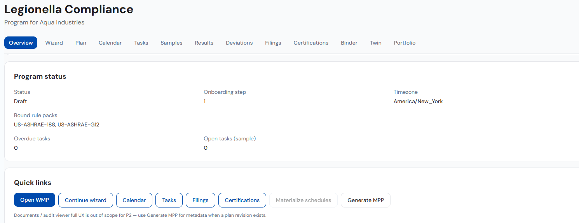
Task: Click the Materialize schedules button
Action: tap(303, 200)
